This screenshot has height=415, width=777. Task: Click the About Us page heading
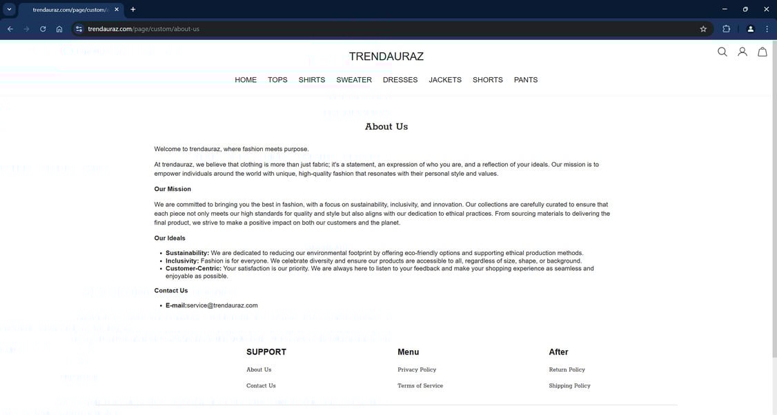coord(386,126)
